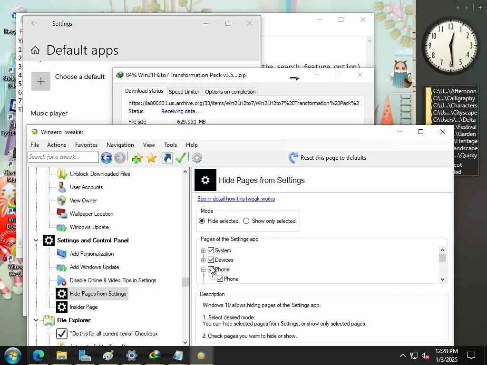Collapse File Explorer category chevron

[x=36, y=320]
